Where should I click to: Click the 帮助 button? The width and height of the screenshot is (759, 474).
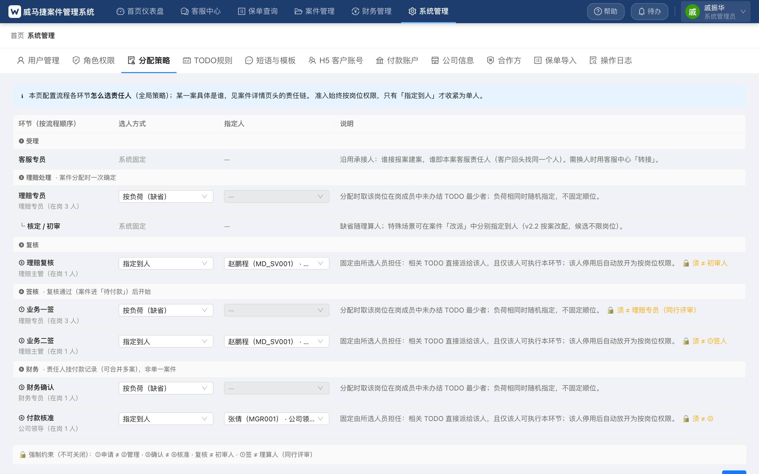tap(606, 12)
